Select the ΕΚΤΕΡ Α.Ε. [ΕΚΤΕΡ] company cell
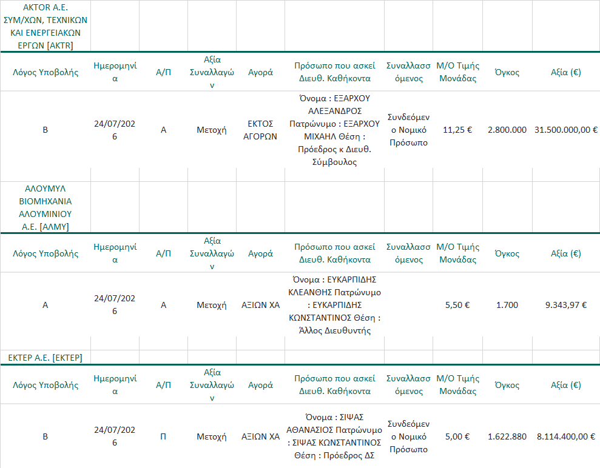Screen dimensions: 600x468 tap(45, 358)
